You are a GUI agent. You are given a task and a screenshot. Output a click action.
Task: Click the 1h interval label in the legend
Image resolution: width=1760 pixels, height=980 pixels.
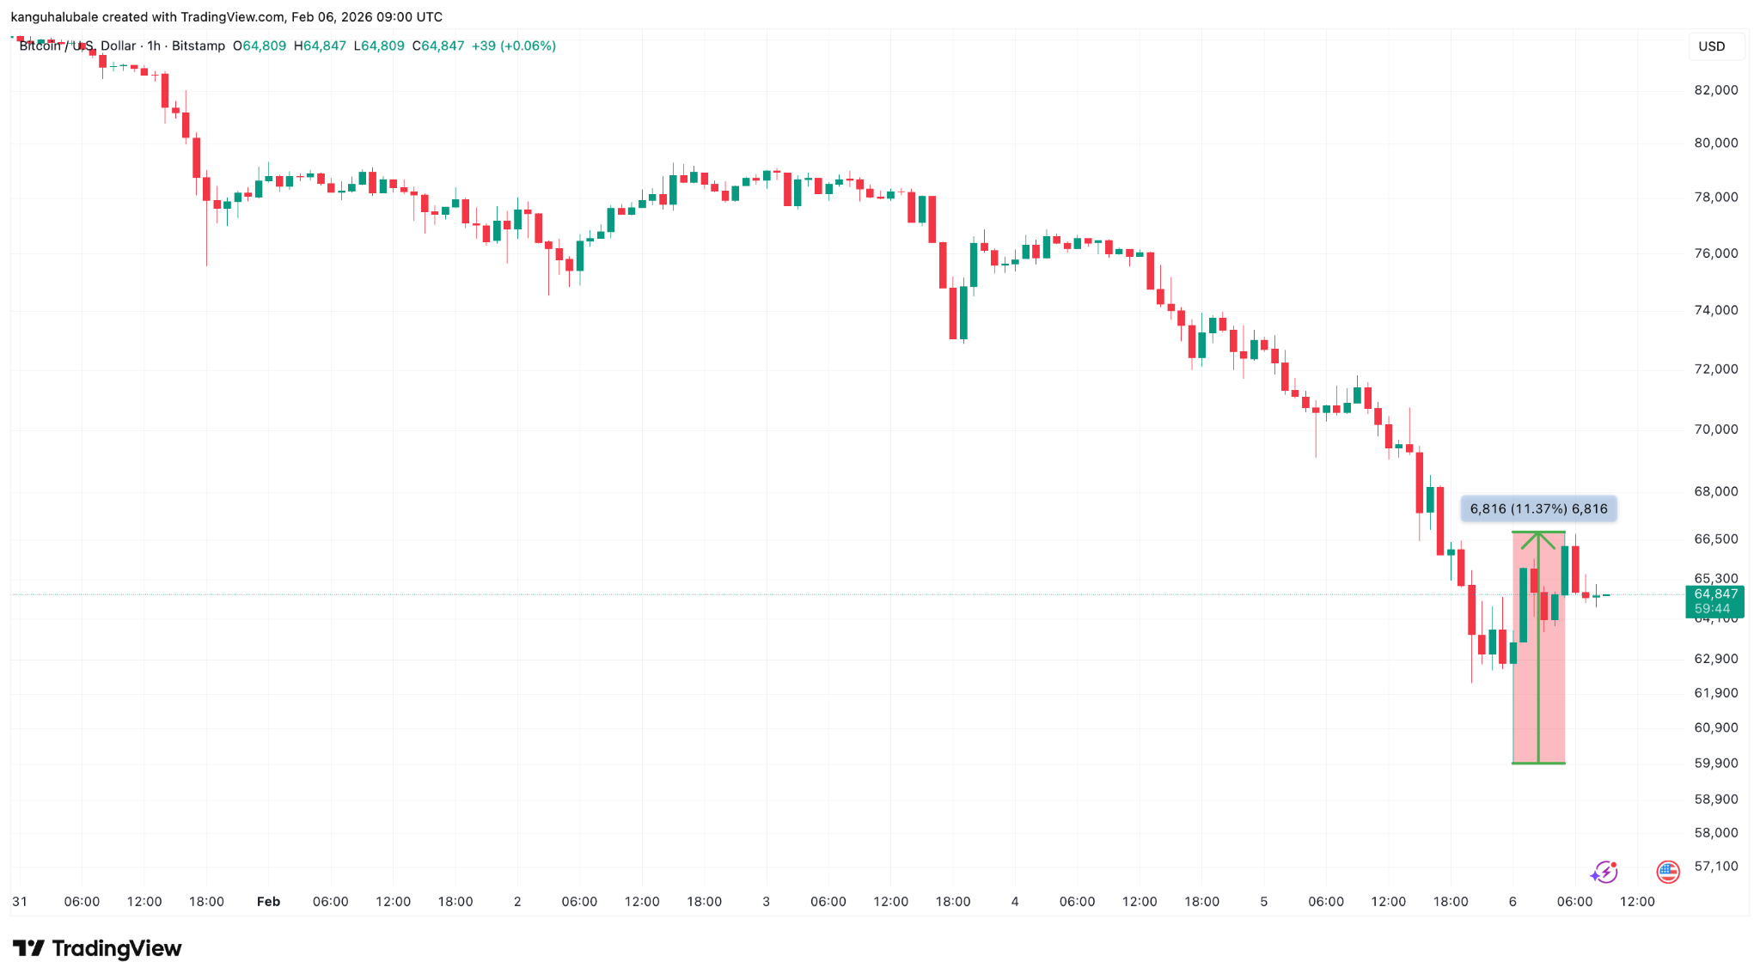click(x=154, y=46)
